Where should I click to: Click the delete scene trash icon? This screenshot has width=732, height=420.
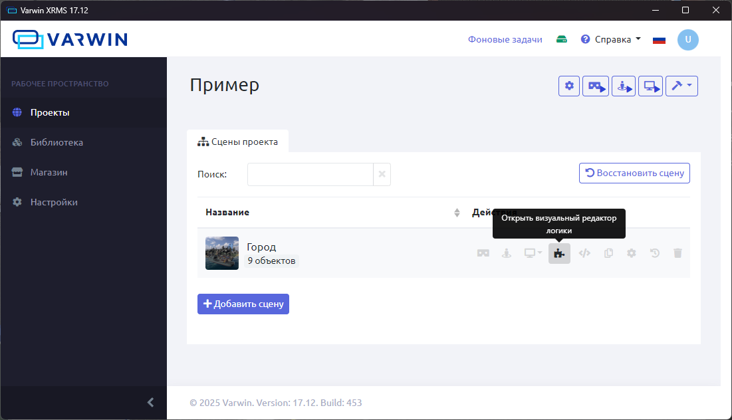pos(677,253)
